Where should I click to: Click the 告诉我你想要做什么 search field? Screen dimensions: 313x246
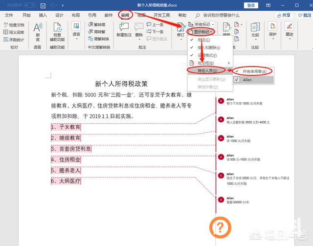click(x=221, y=15)
